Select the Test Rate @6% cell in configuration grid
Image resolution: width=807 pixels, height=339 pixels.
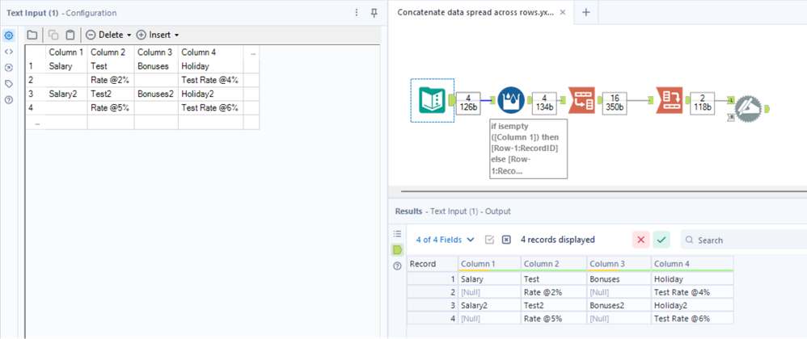210,108
